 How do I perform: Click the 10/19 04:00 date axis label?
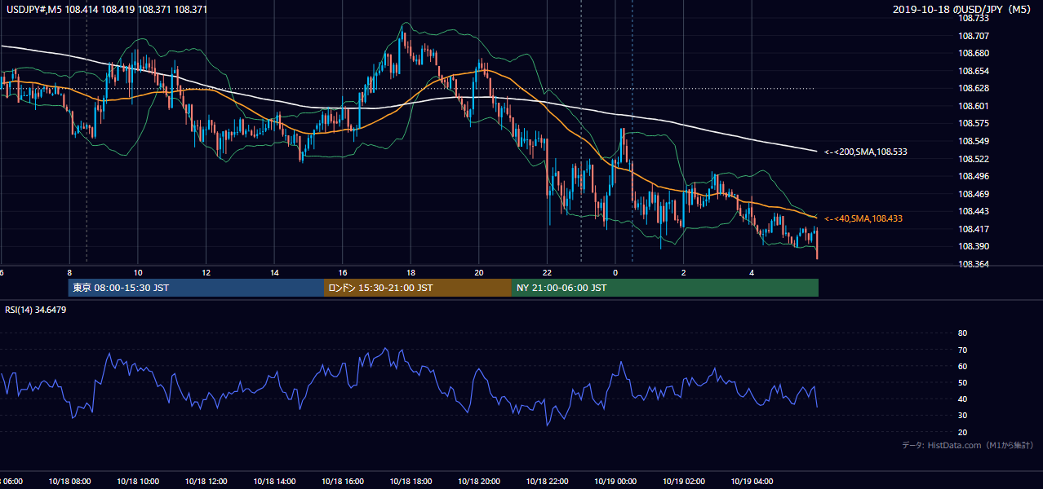(752, 481)
